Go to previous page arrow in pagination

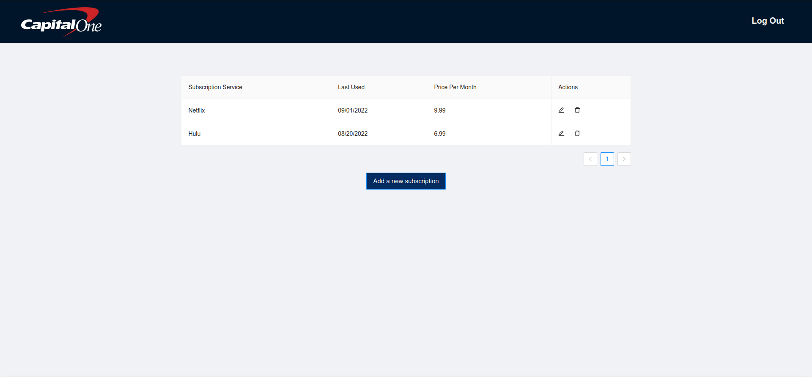(x=590, y=159)
